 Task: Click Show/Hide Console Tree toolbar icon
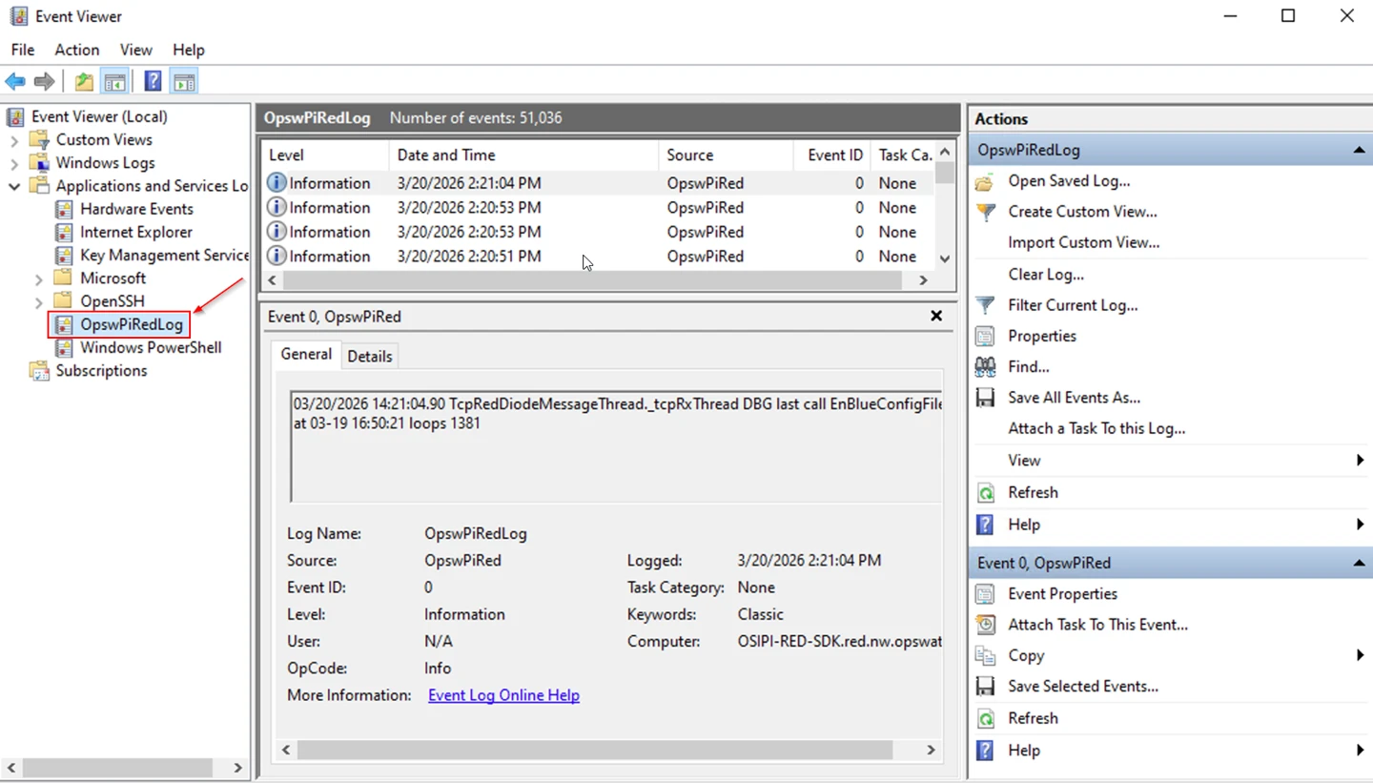[115, 82]
